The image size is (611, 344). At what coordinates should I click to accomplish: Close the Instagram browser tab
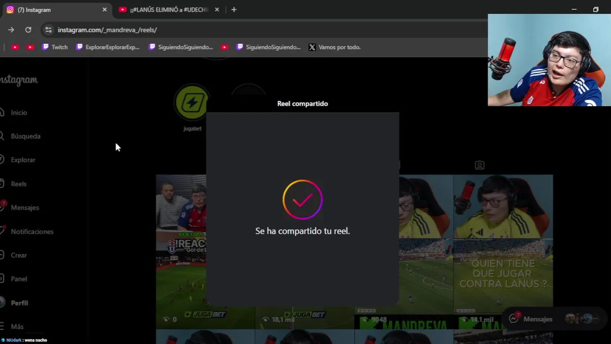(x=104, y=10)
